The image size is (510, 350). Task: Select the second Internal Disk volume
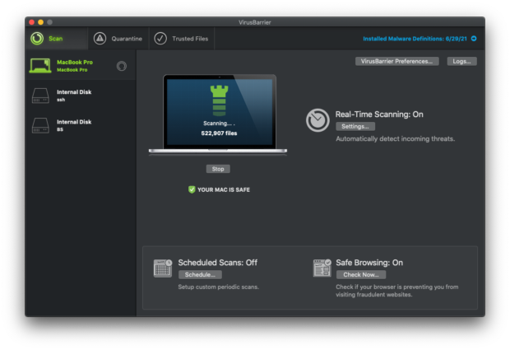pyautogui.click(x=74, y=125)
